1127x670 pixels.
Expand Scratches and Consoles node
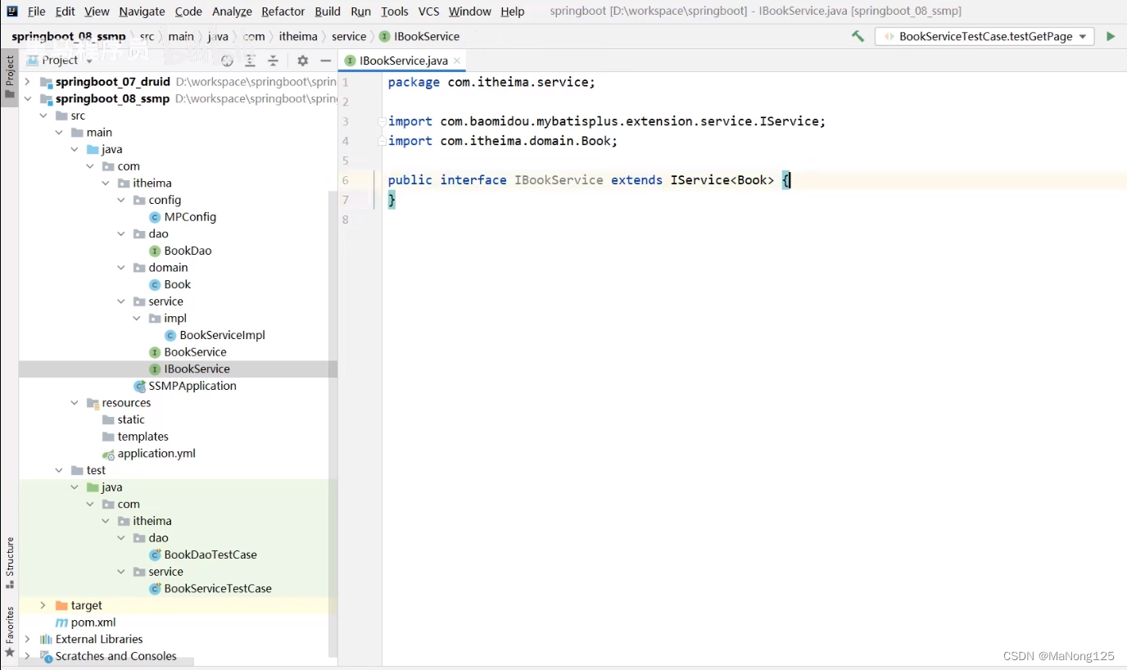(x=28, y=656)
